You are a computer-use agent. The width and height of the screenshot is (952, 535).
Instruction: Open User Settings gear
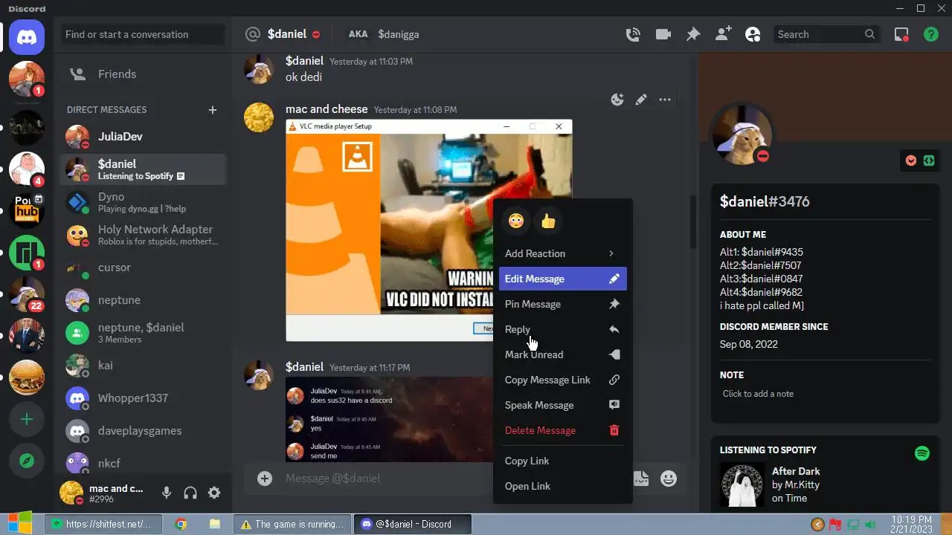pos(214,493)
